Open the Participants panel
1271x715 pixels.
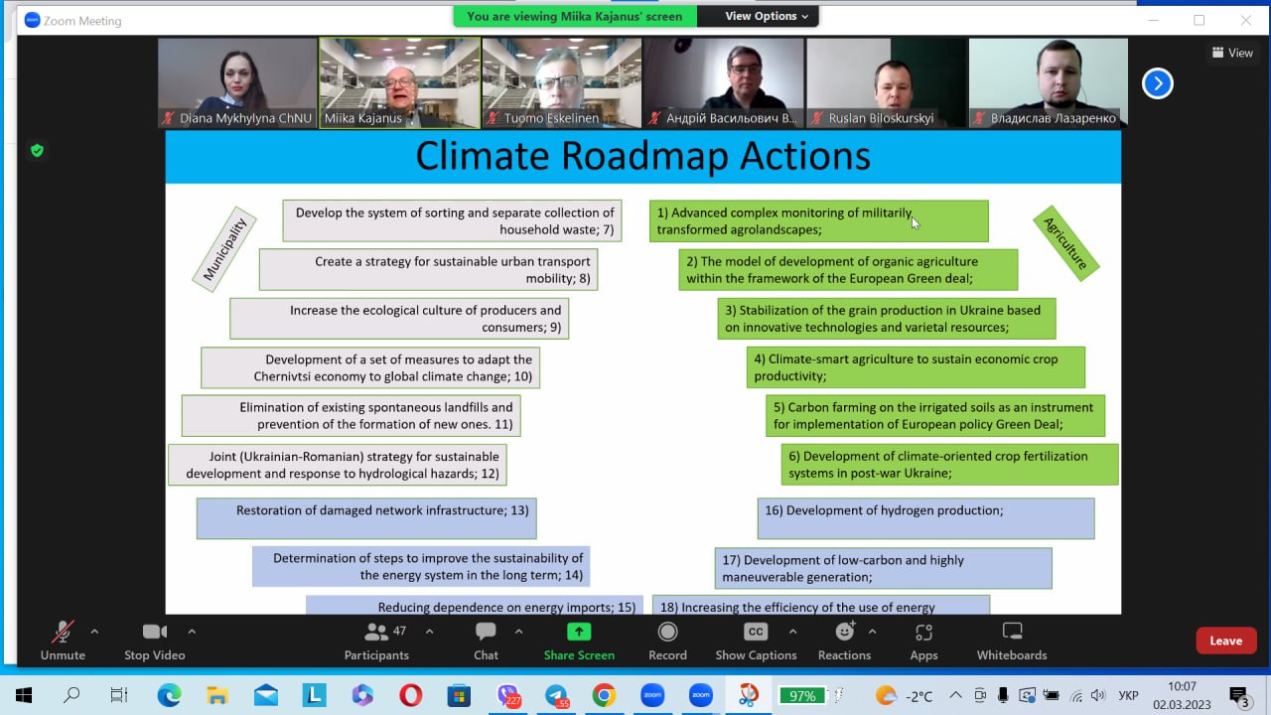pyautogui.click(x=376, y=641)
